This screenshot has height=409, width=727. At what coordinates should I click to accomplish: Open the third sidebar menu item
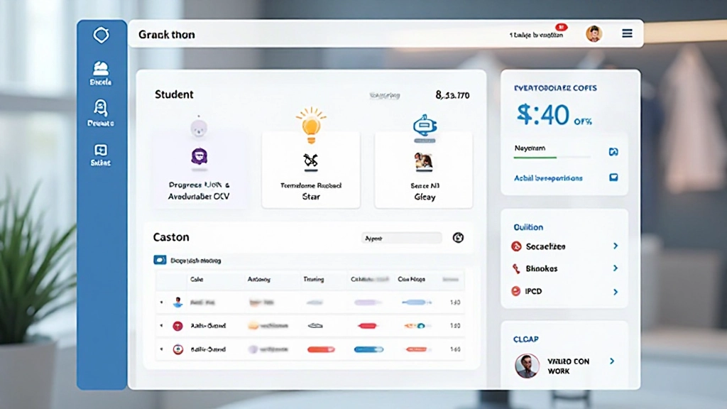point(101,153)
